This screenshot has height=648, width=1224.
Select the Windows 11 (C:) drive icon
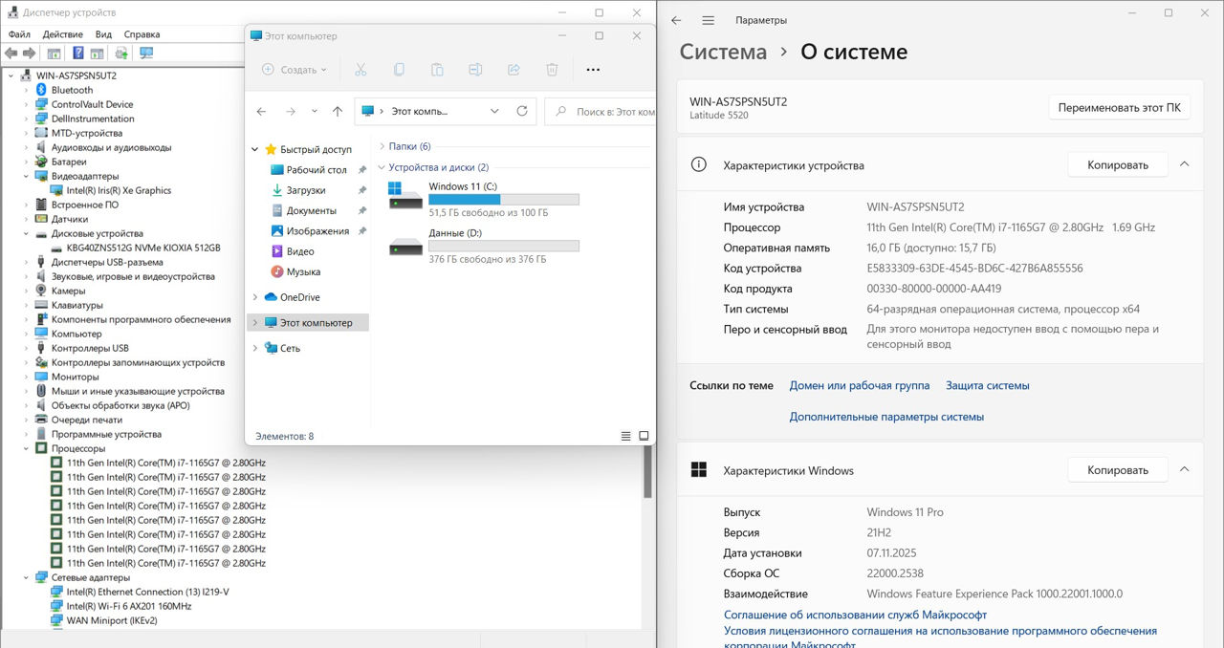click(405, 196)
